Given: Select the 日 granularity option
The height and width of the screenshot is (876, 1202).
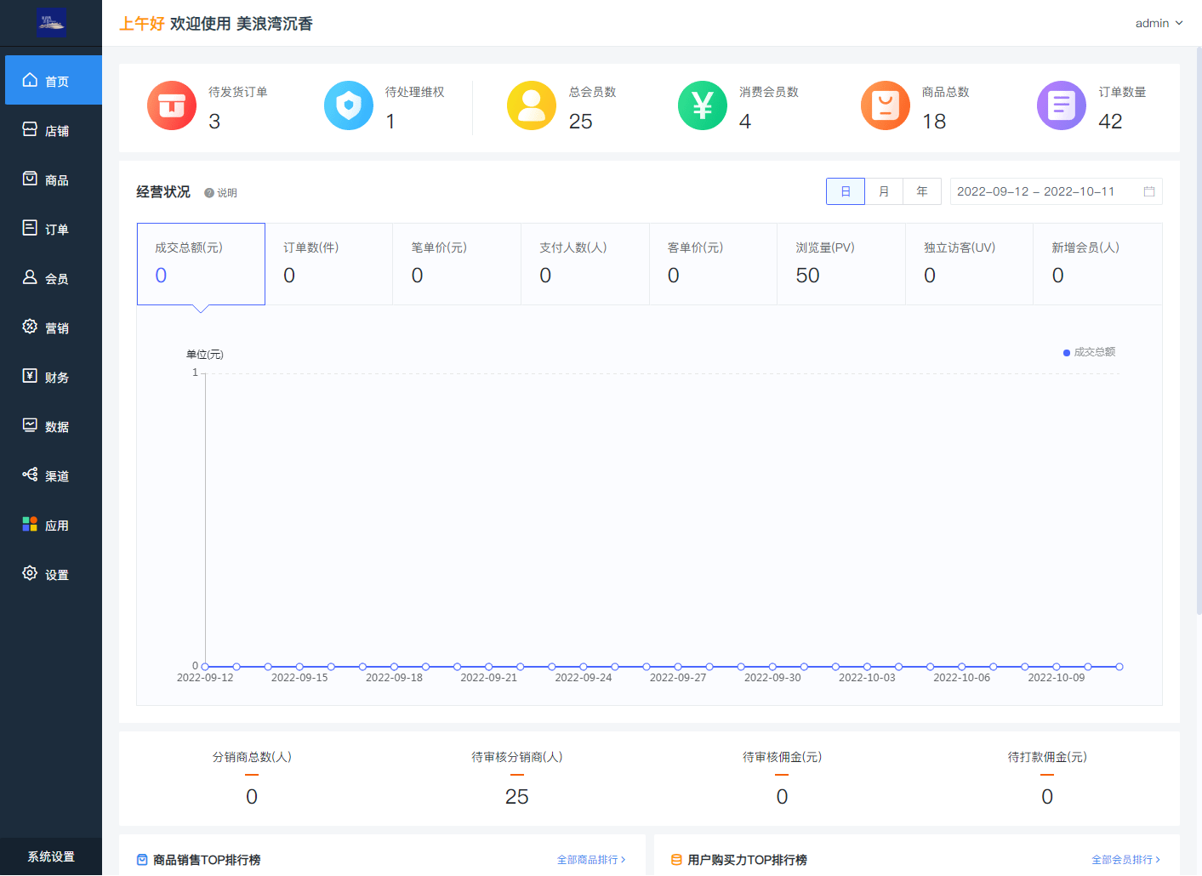Looking at the screenshot, I should (x=846, y=191).
